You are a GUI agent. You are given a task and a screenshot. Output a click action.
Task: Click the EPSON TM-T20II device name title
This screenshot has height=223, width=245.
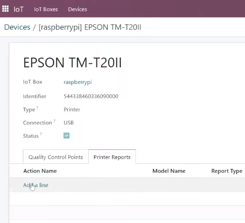click(73, 62)
